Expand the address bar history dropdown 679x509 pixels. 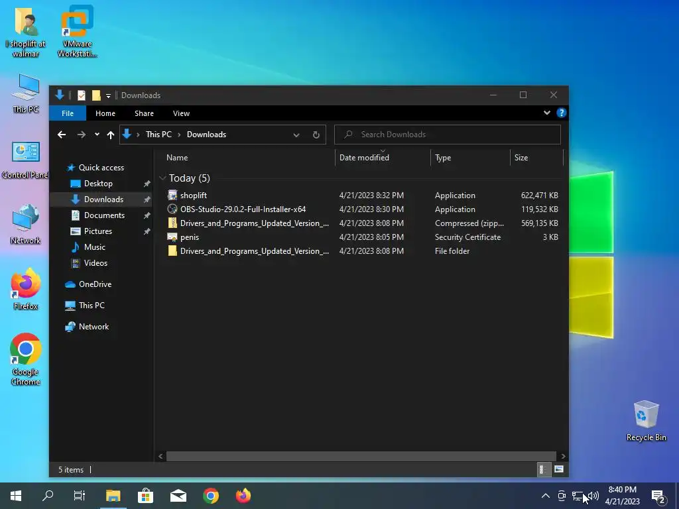pyautogui.click(x=296, y=135)
